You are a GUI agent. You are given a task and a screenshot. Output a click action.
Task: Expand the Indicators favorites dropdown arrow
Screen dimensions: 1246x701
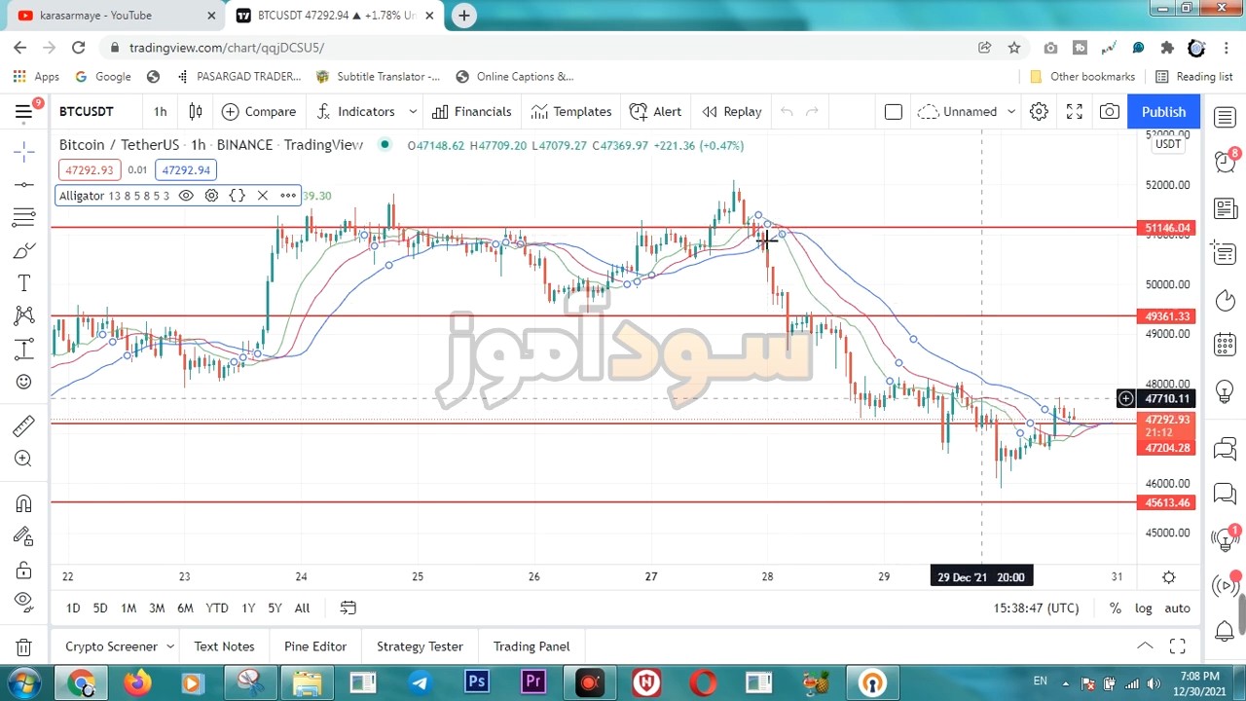tap(413, 111)
